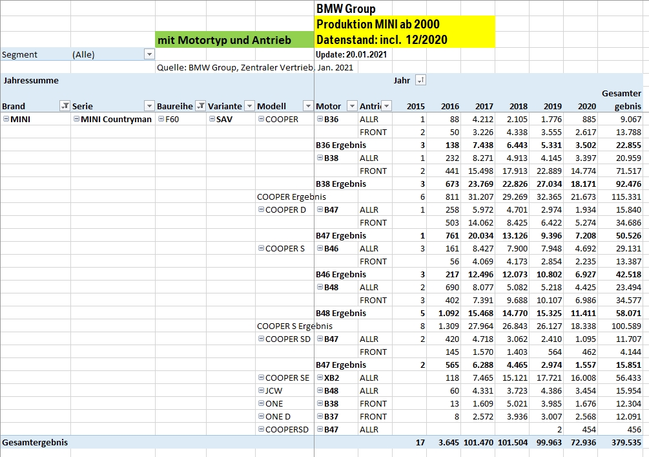Open the Modell column filter dropdown
The image size is (649, 457).
pos(307,106)
